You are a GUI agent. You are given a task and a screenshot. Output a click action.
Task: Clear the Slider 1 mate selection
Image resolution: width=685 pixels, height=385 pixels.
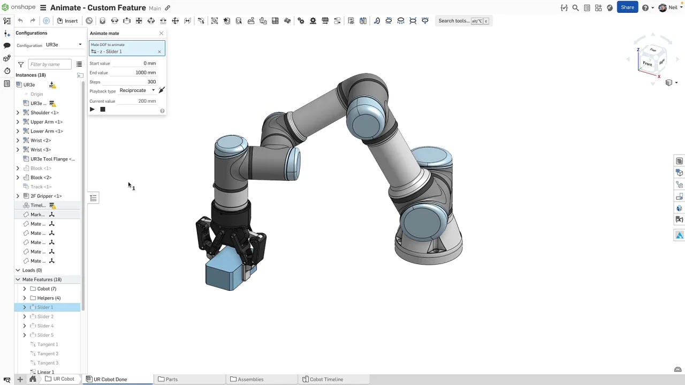pos(159,52)
